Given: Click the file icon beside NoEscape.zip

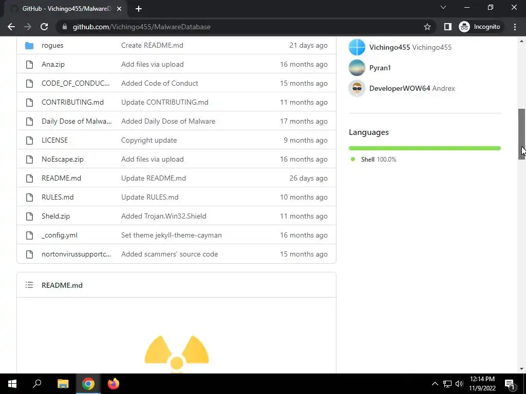Looking at the screenshot, I should (29, 160).
